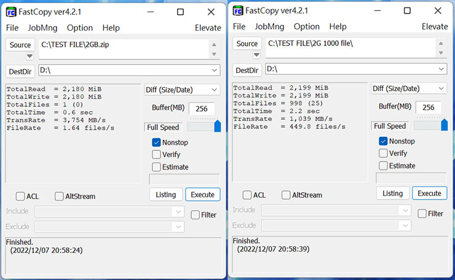Open the Diff (Size/Date) mode dropdown in left window
Viewport: 455px width, 280px height.
pyautogui.click(x=182, y=90)
